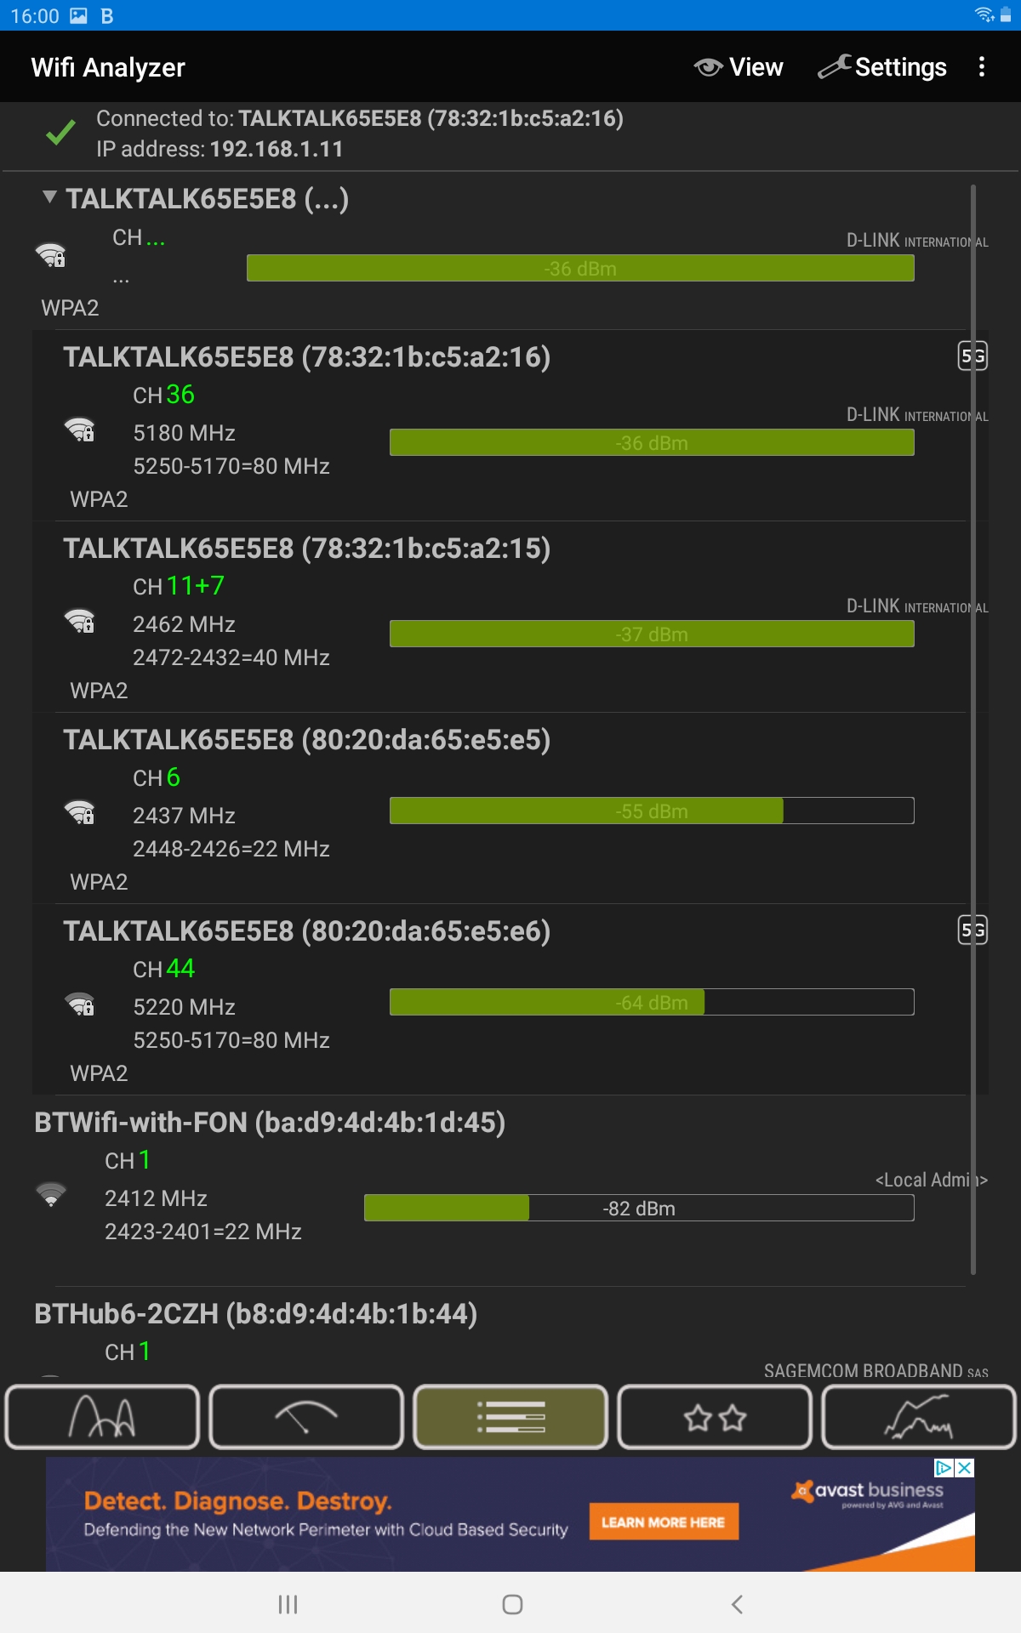Switch to the signal meter view

click(306, 1417)
